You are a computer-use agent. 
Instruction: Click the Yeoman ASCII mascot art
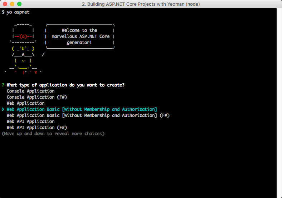pos(23,49)
